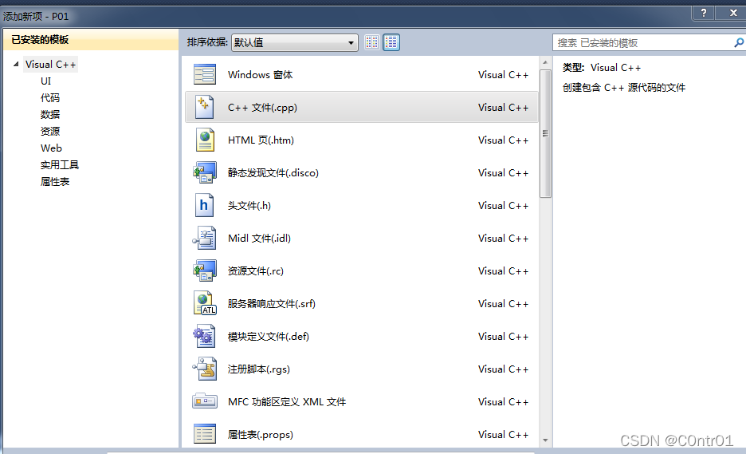Select the 服务器响应文件(.srf) ATL icon
746x454 pixels.
point(205,303)
